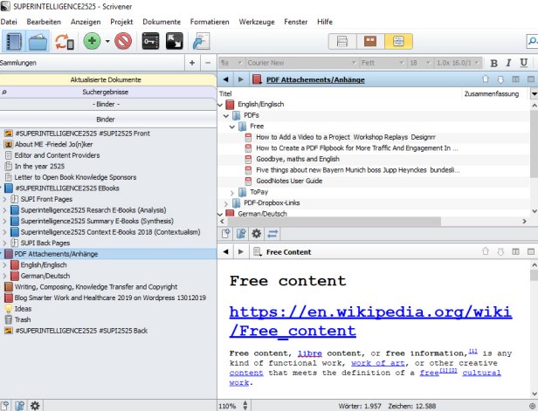Click the red Trash/Delete toolbar icon
Viewport: 538px width, 411px height.
pos(123,41)
